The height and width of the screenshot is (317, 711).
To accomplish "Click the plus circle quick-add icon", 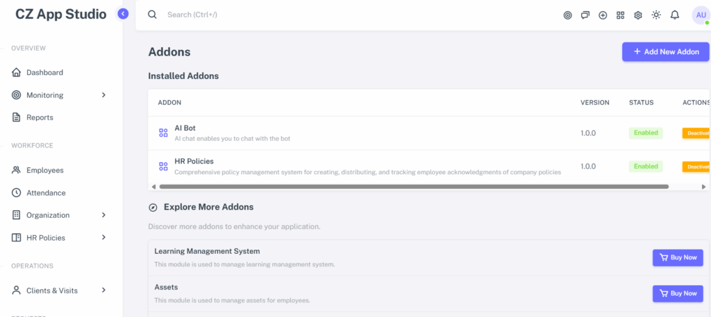I will pos(603,15).
